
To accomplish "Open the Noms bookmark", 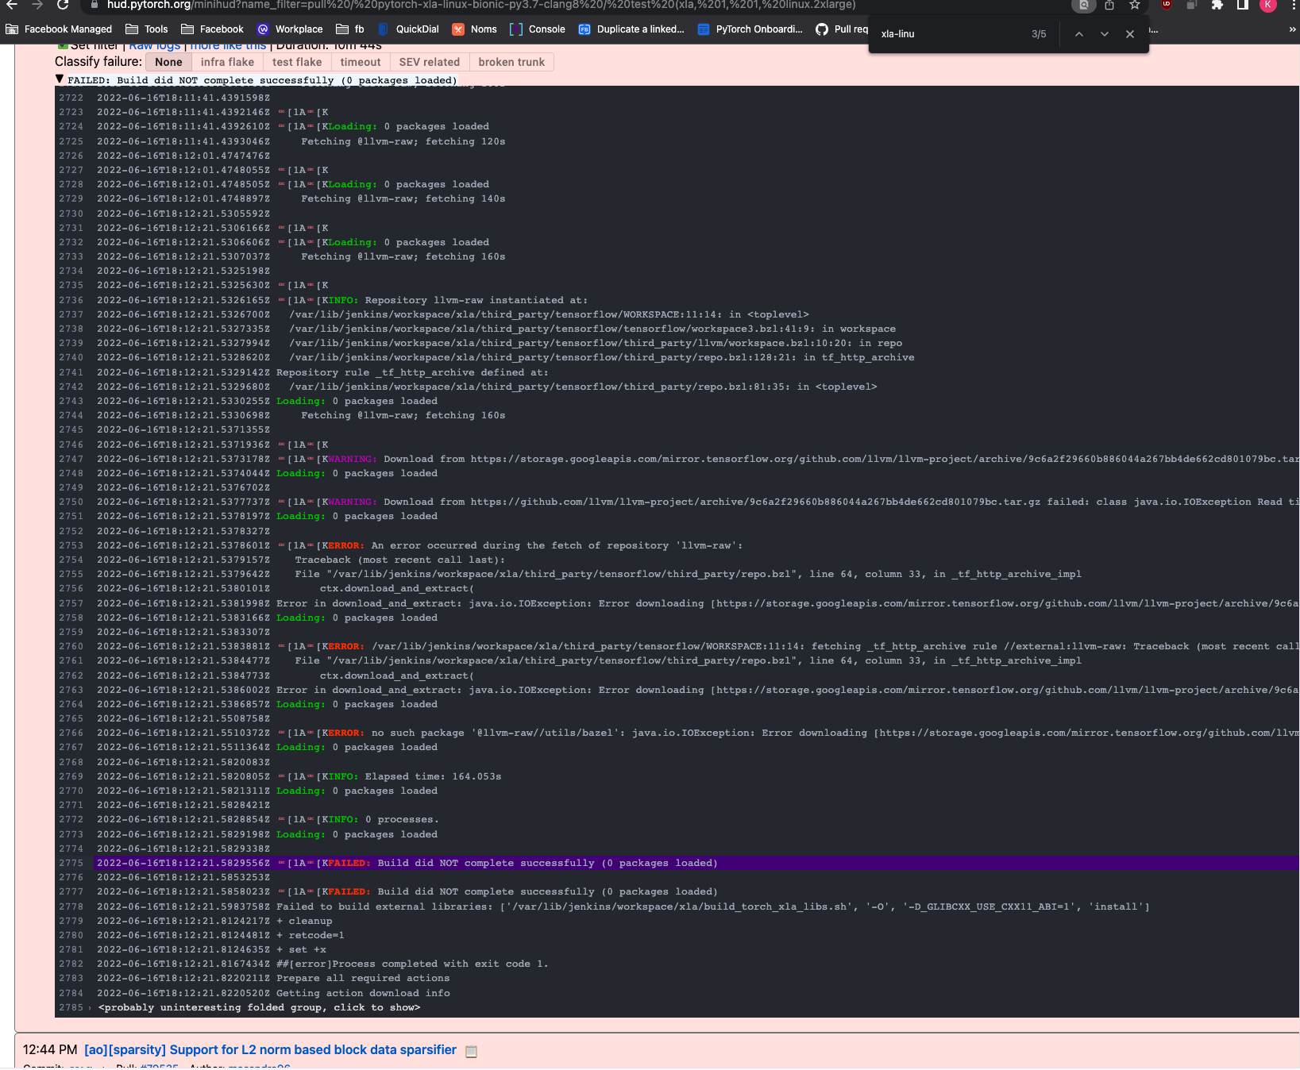I will tap(475, 29).
